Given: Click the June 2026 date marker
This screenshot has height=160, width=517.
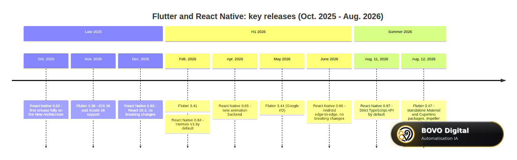Looking at the screenshot, I should [329, 61].
